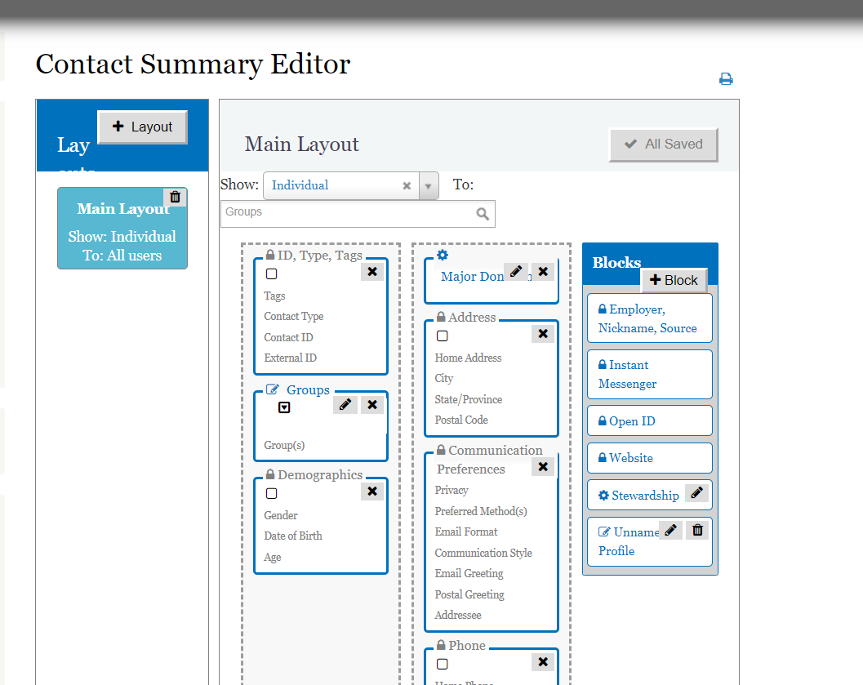This screenshot has width=863, height=685.
Task: Toggle the Groups block collapsed checkbox
Action: (x=284, y=407)
